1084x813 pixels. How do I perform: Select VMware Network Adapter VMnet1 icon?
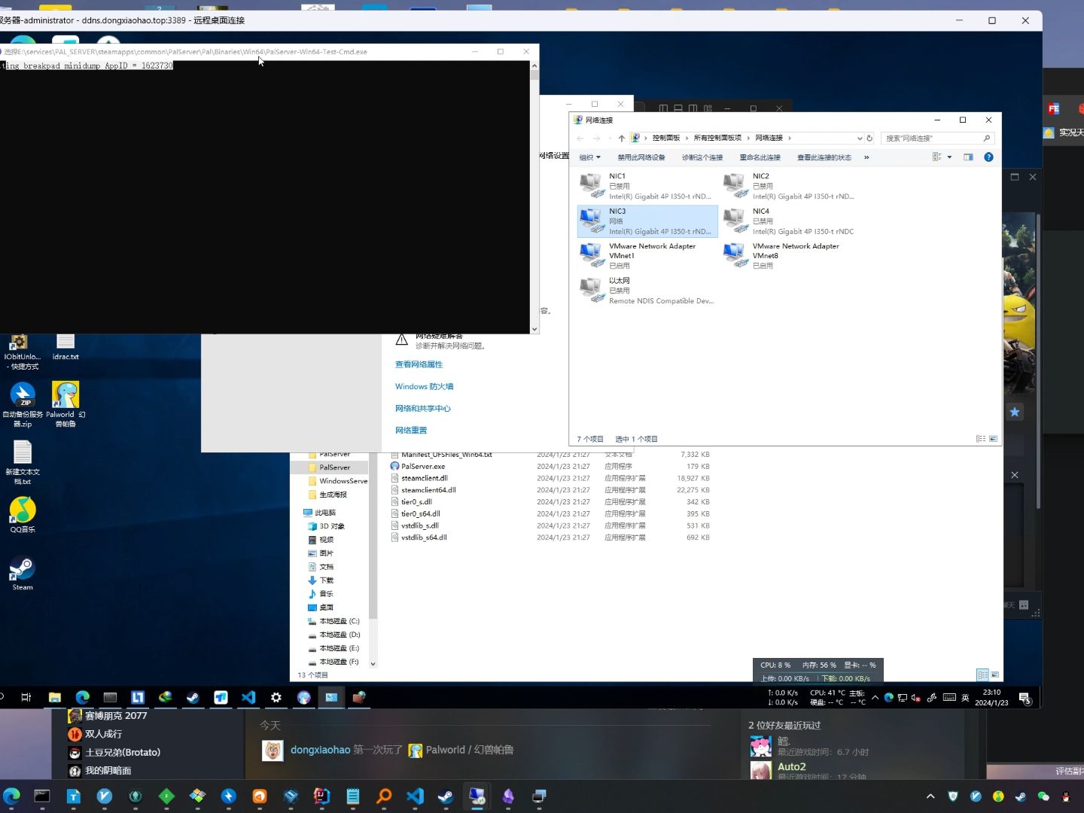point(592,256)
